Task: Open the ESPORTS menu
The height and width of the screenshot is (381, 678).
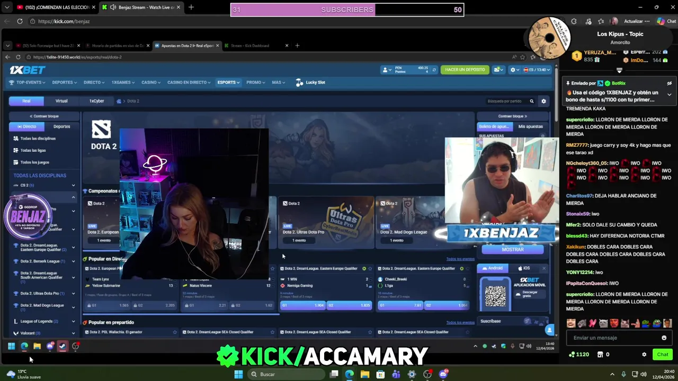Action: [x=228, y=83]
